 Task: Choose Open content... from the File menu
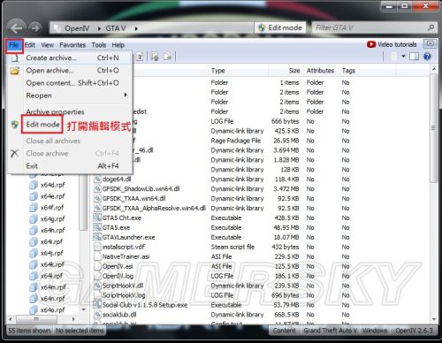coord(70,83)
